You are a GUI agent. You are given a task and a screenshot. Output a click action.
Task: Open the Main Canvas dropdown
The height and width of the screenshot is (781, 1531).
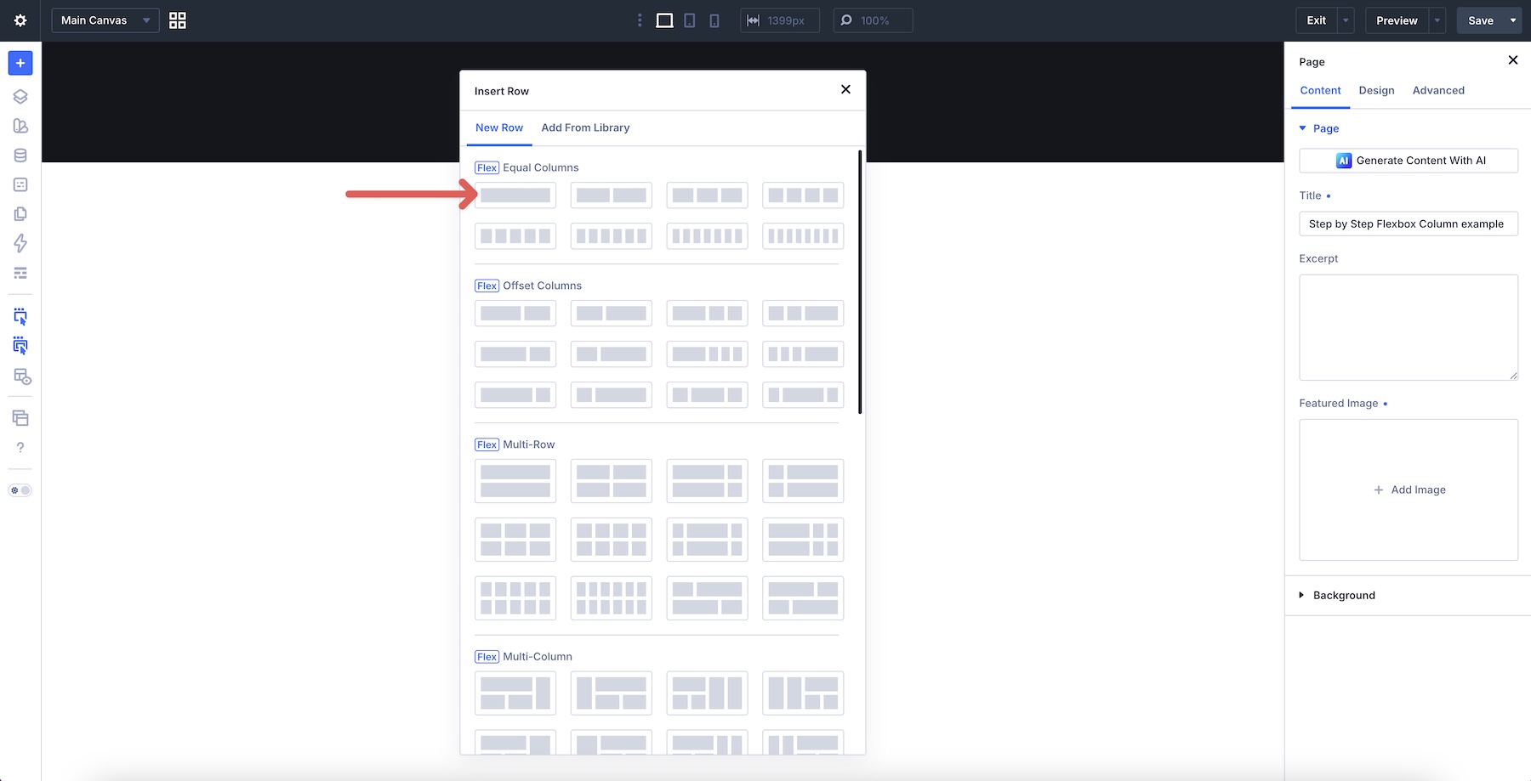point(105,20)
